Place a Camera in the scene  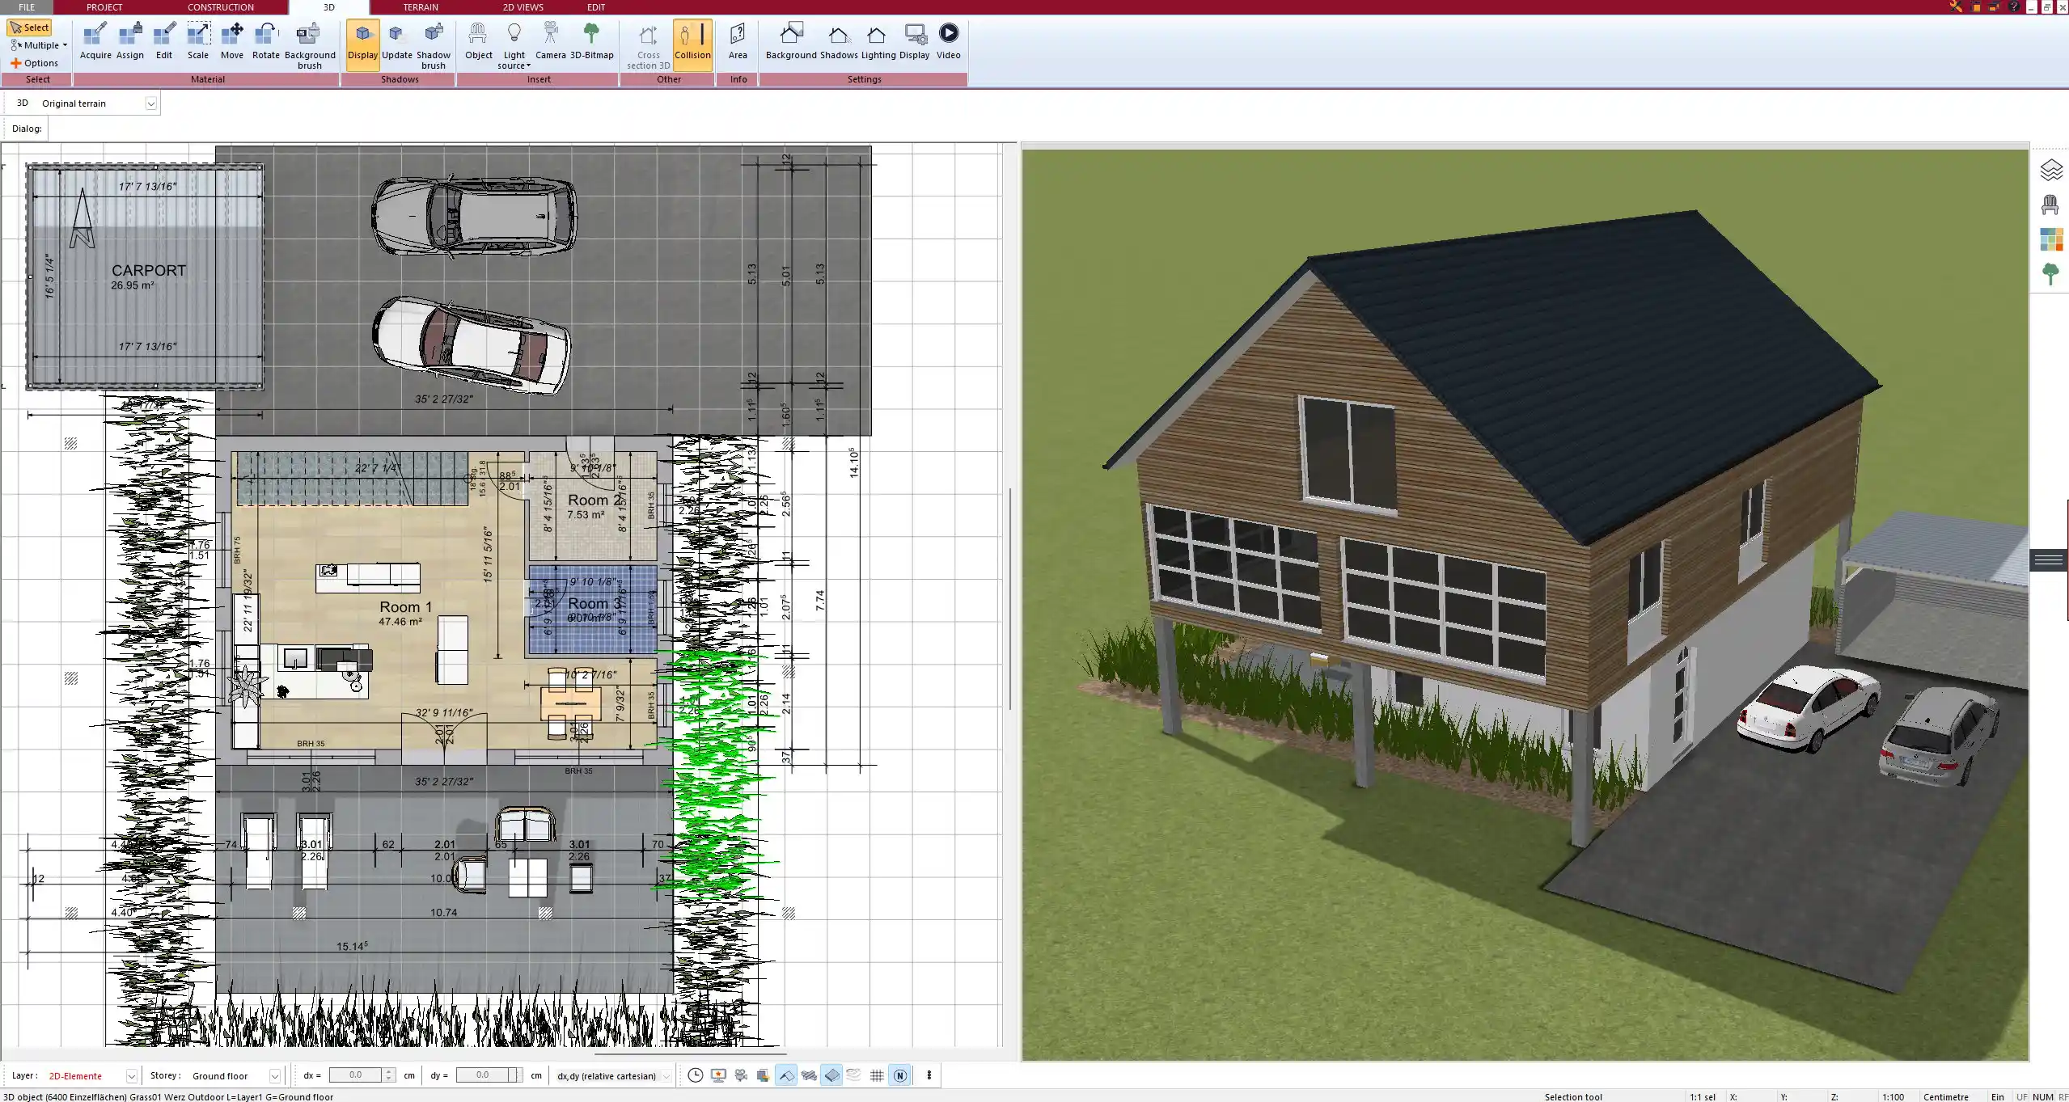[551, 40]
